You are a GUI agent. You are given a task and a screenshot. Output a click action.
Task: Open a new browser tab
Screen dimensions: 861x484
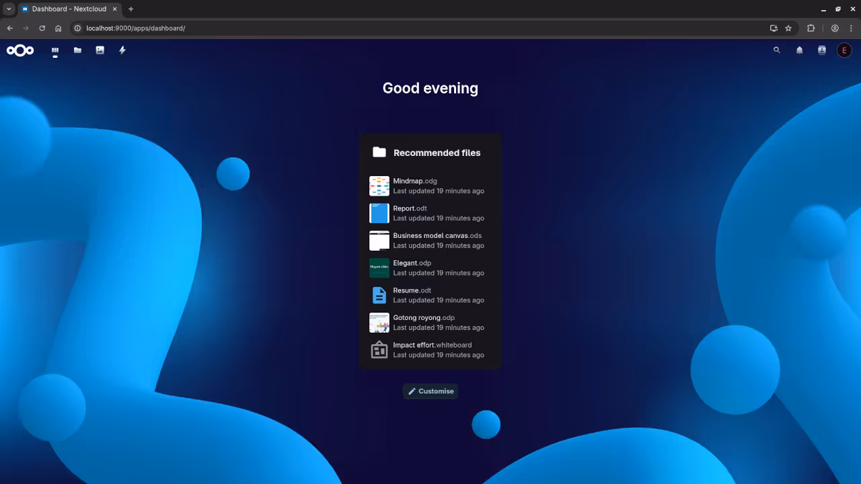130,9
